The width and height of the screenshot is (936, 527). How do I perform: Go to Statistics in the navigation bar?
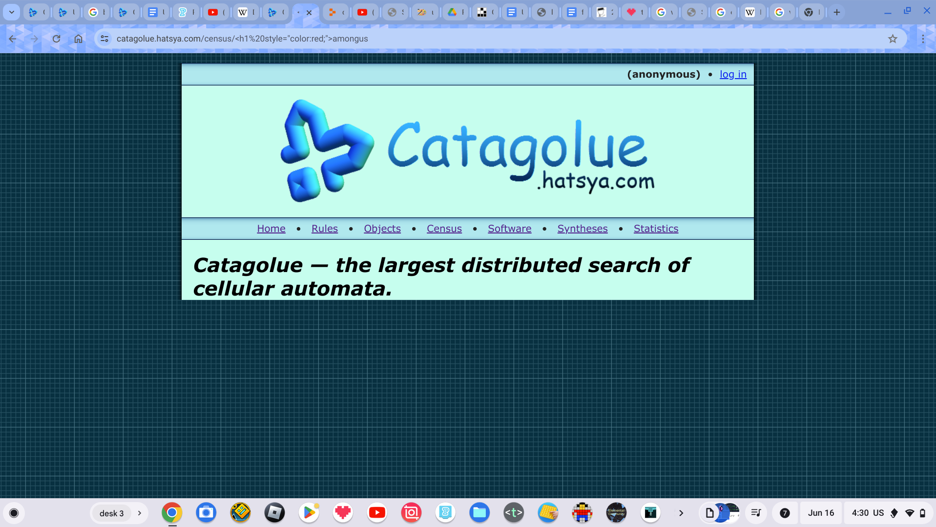tap(656, 229)
